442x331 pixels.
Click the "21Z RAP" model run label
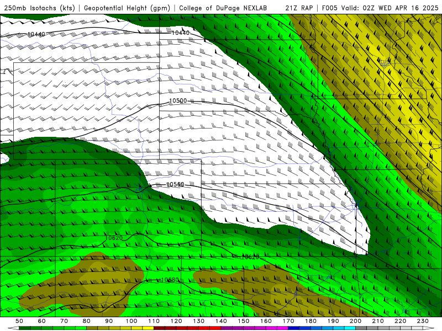299,8
